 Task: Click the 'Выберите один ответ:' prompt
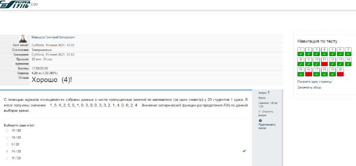[x=19, y=125]
